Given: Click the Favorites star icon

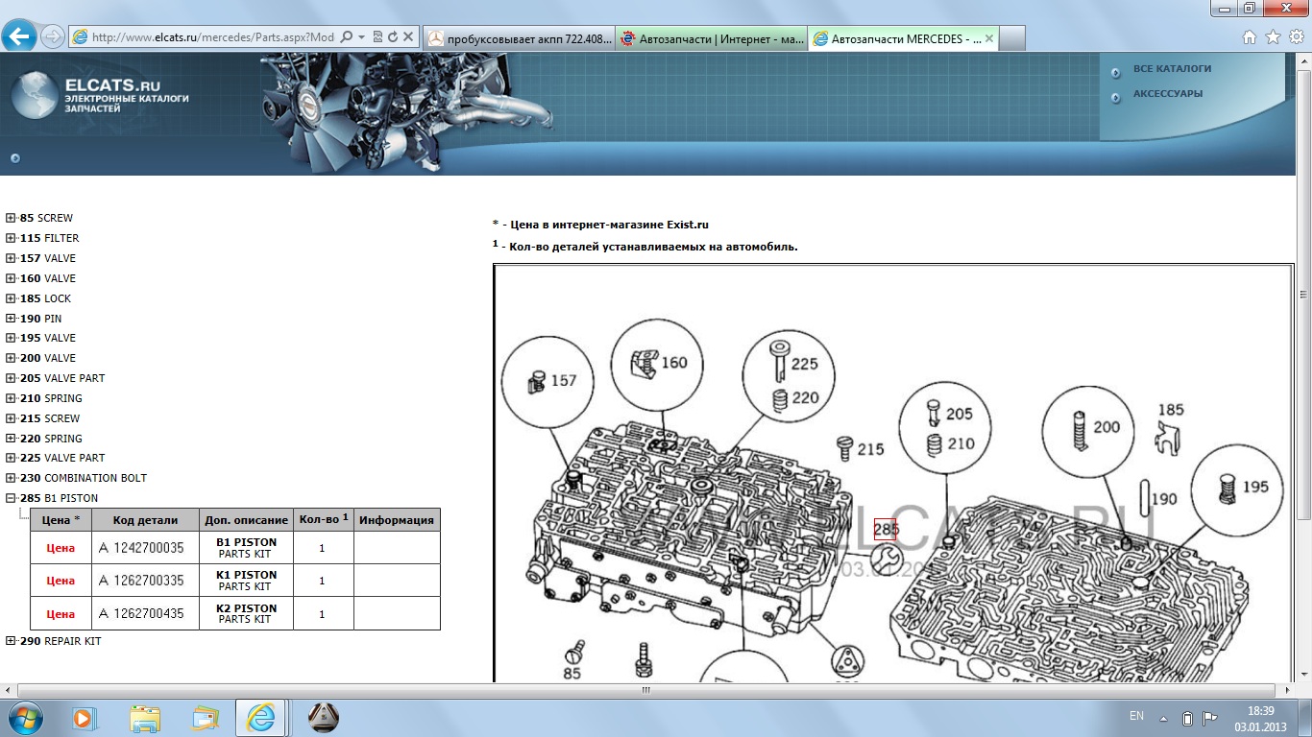Looking at the screenshot, I should (1273, 37).
